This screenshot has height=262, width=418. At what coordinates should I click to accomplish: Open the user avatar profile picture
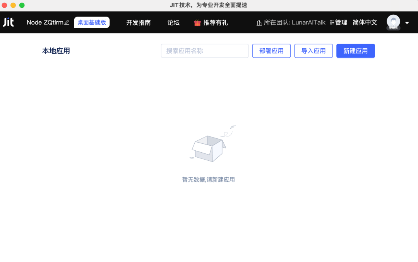click(x=393, y=22)
